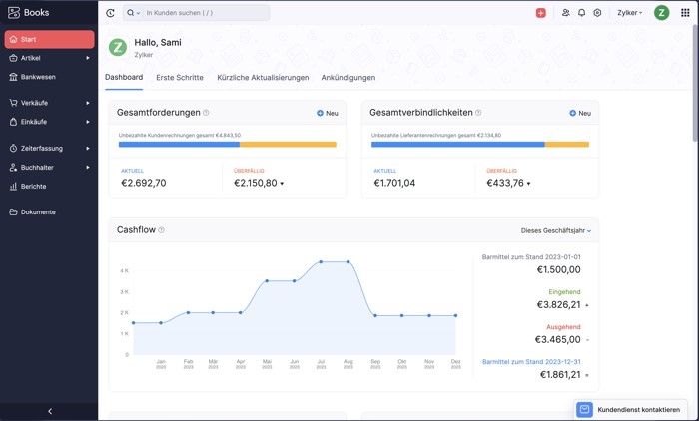Click help icon beside Cashflow
This screenshot has width=699, height=421.
pos(161,230)
